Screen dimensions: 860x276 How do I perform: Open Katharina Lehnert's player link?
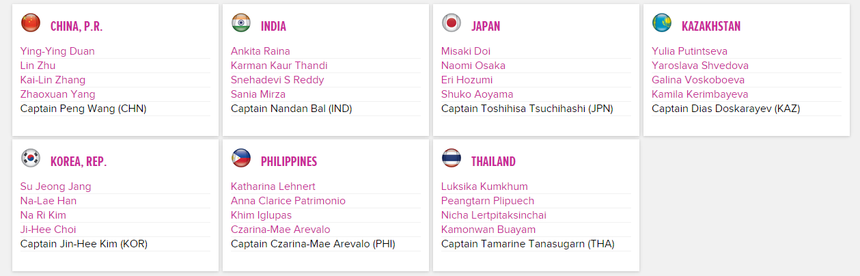(274, 187)
